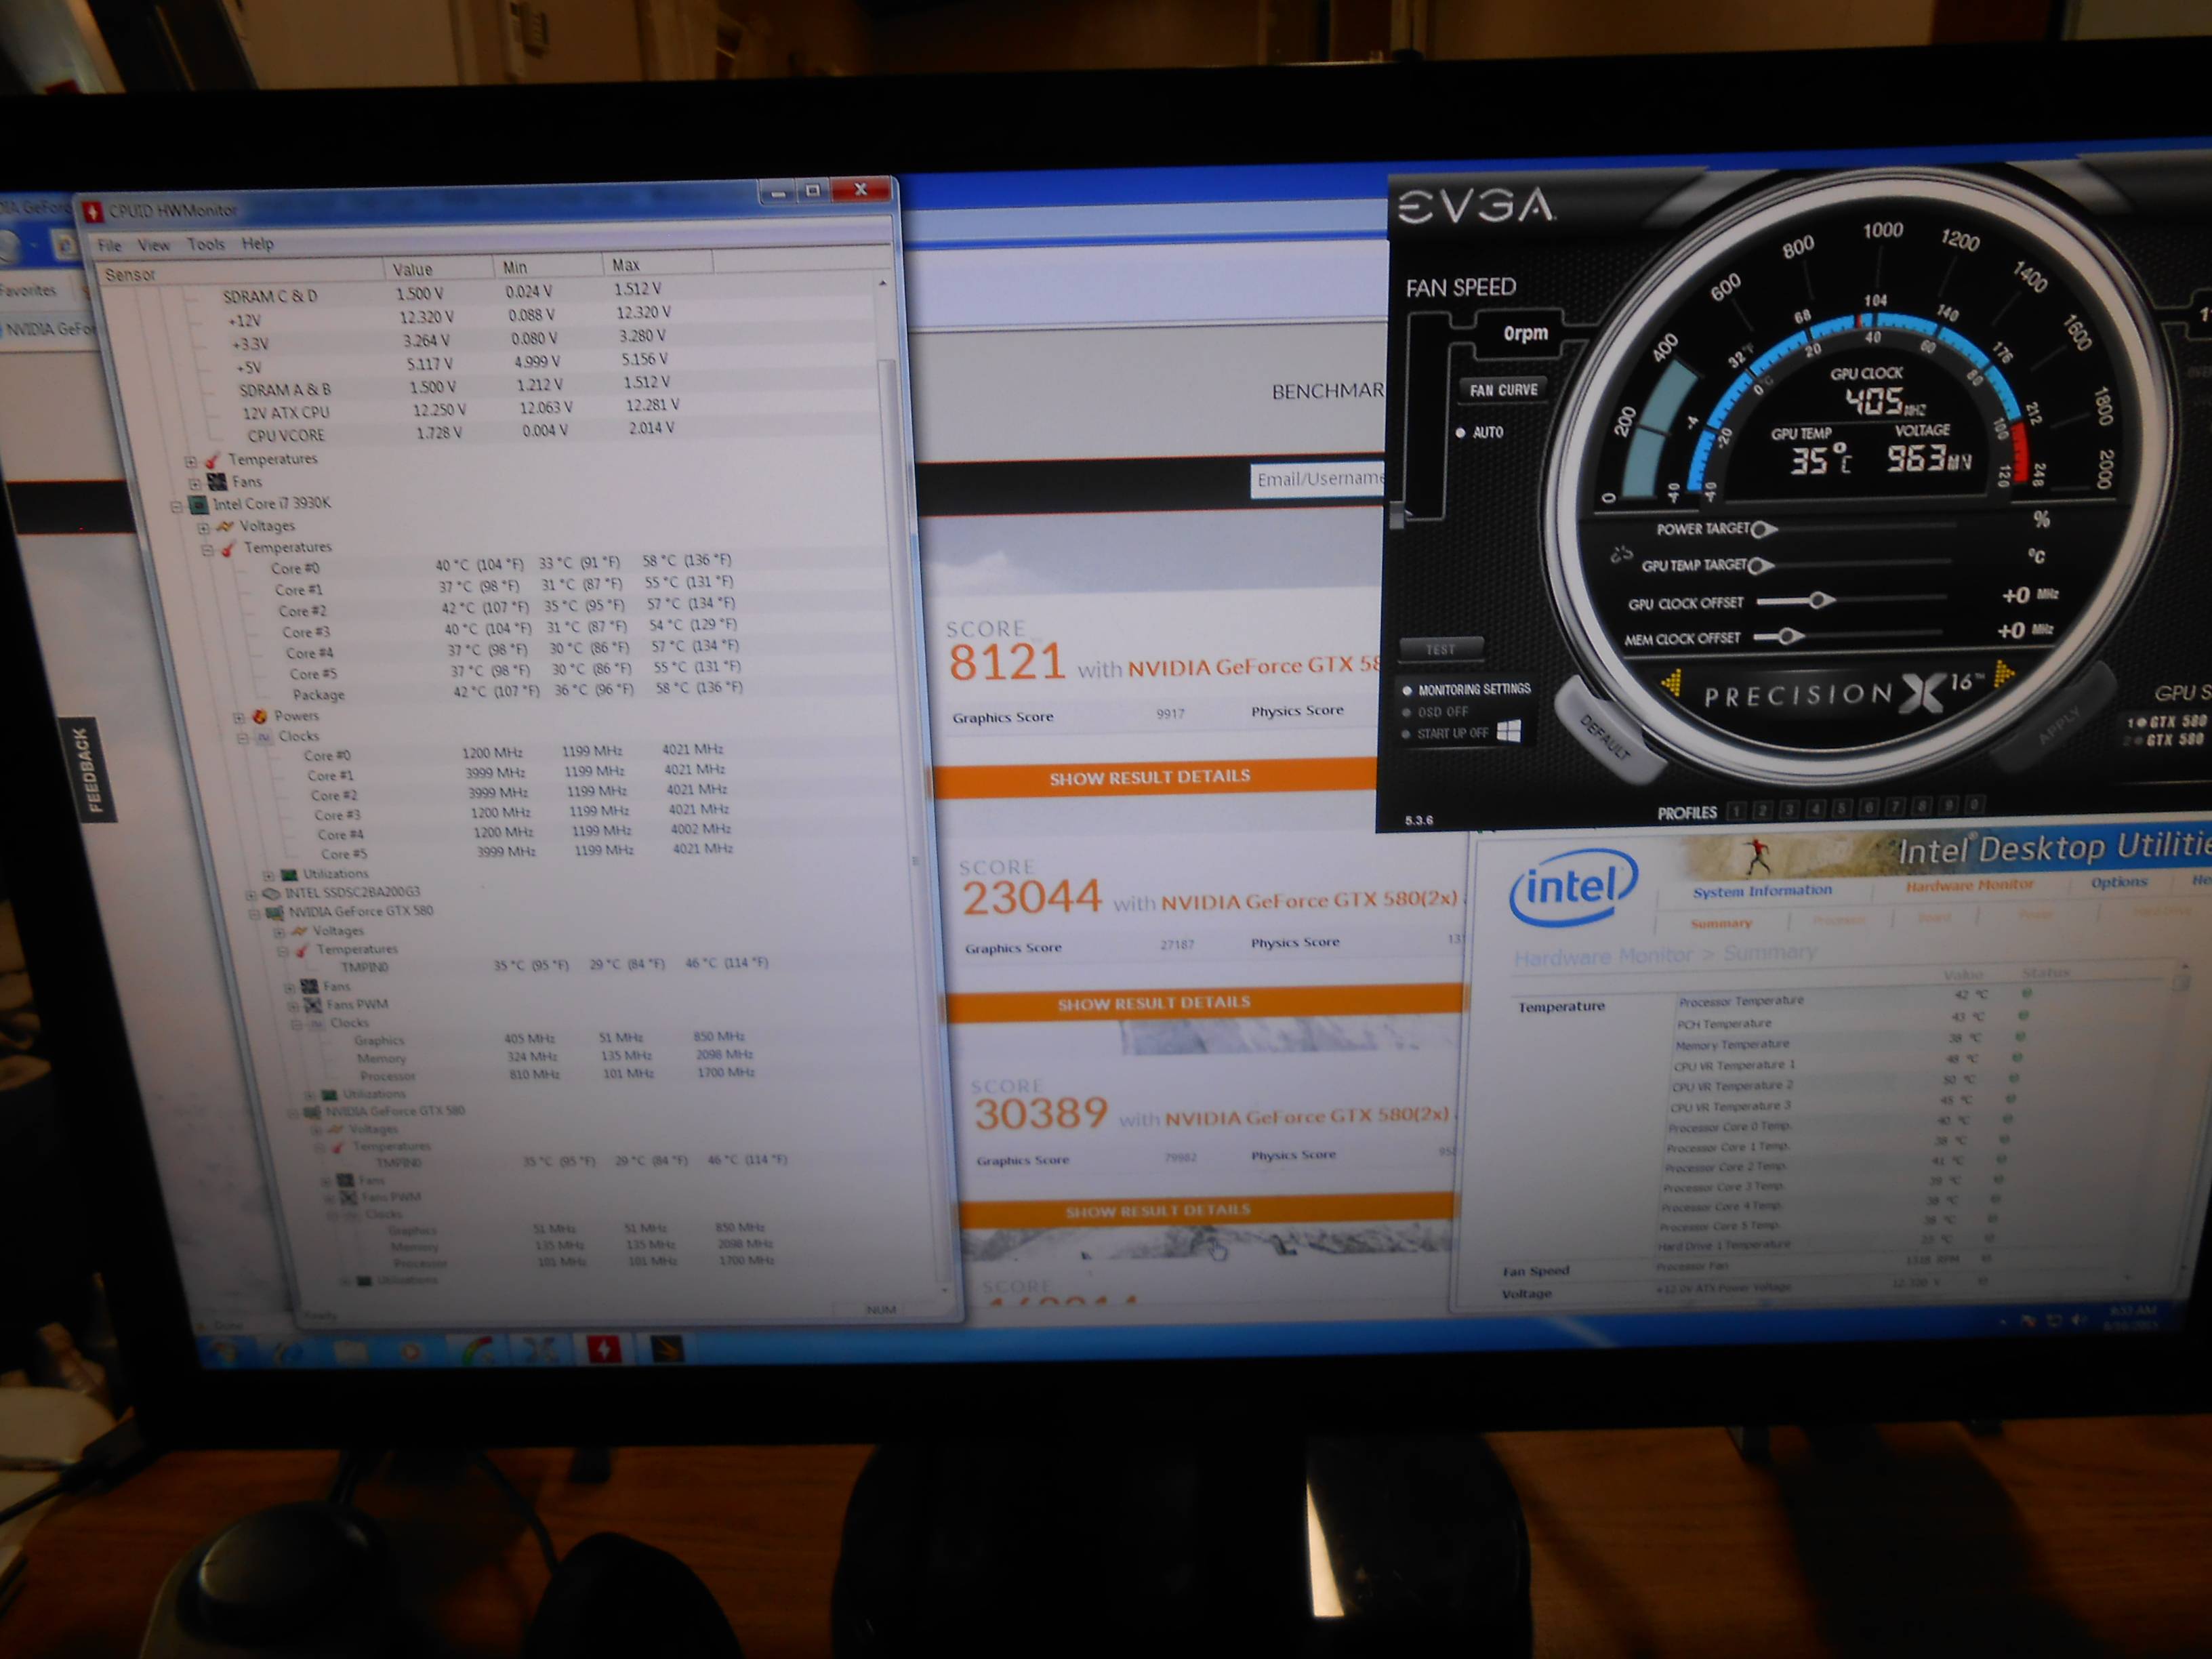
Task: Open HWMonitor File menu
Action: click(110, 245)
